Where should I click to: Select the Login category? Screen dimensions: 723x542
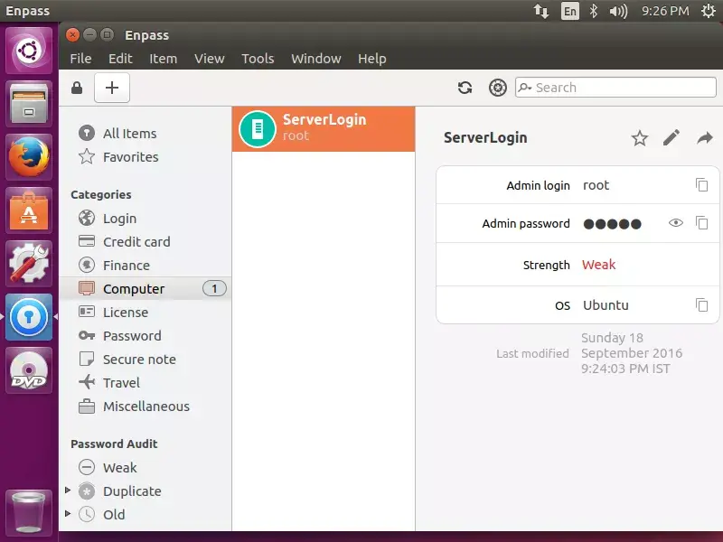point(146,218)
